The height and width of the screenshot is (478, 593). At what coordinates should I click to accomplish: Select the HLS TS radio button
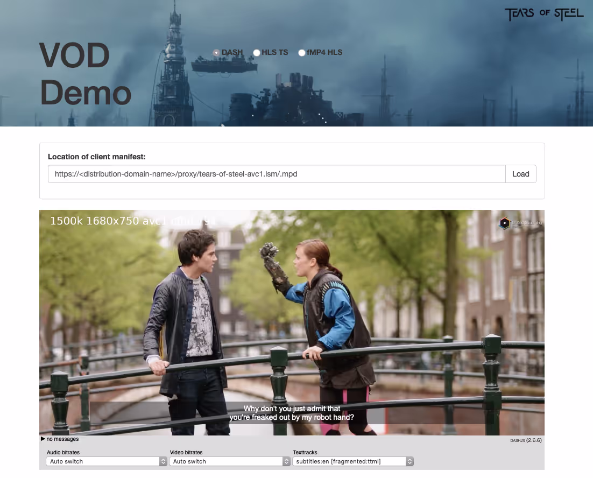257,53
